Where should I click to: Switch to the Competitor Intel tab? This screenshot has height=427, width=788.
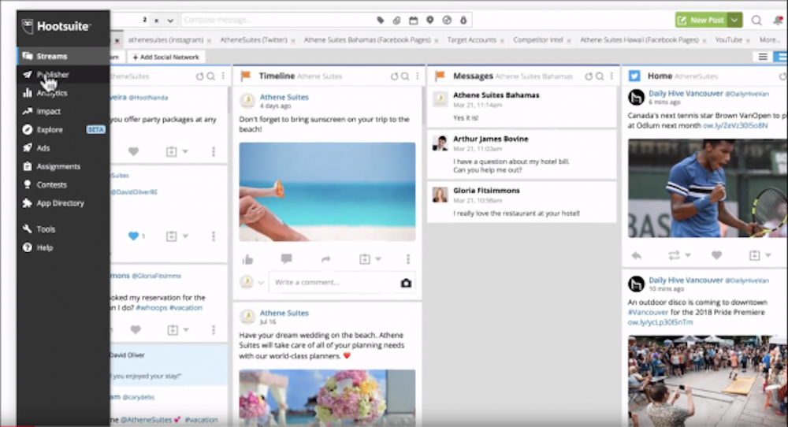pyautogui.click(x=537, y=39)
